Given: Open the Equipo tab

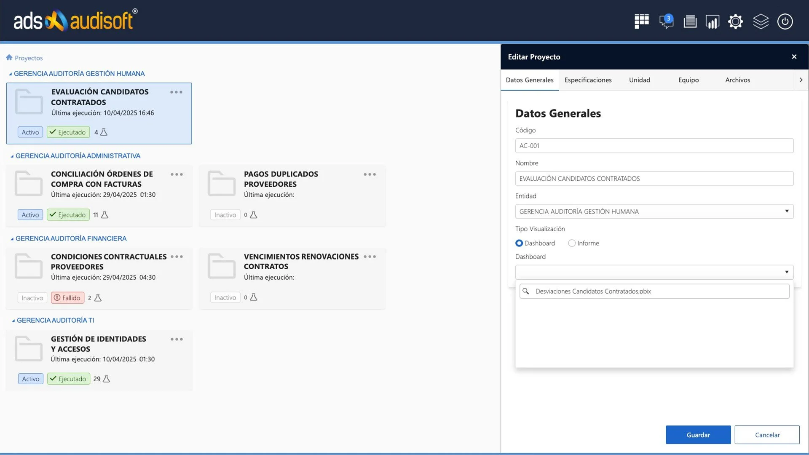Looking at the screenshot, I should click(688, 80).
